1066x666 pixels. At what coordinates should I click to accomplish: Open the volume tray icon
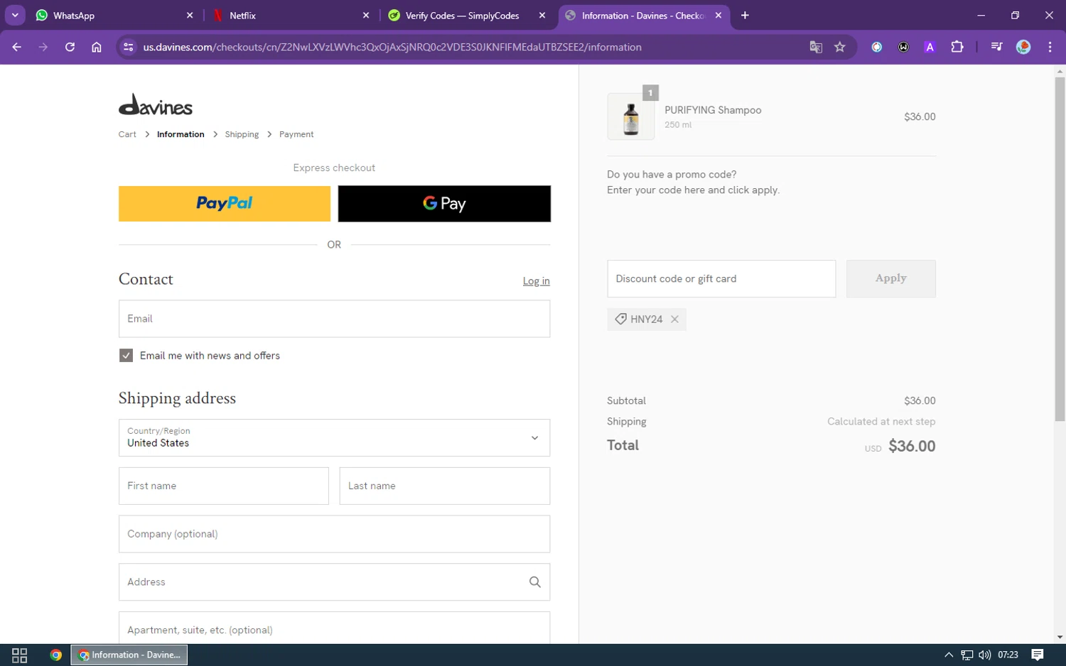tap(985, 655)
